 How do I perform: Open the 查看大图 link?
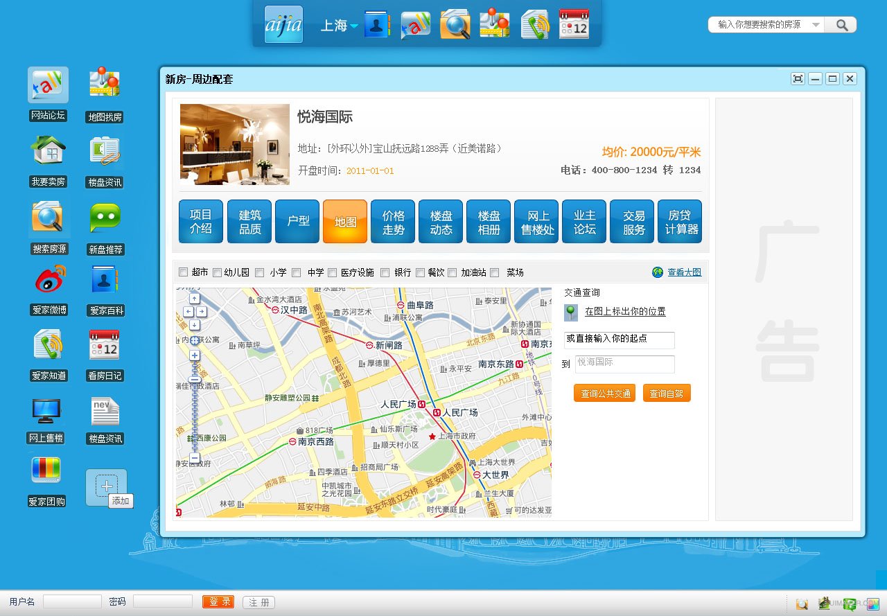[x=685, y=272]
